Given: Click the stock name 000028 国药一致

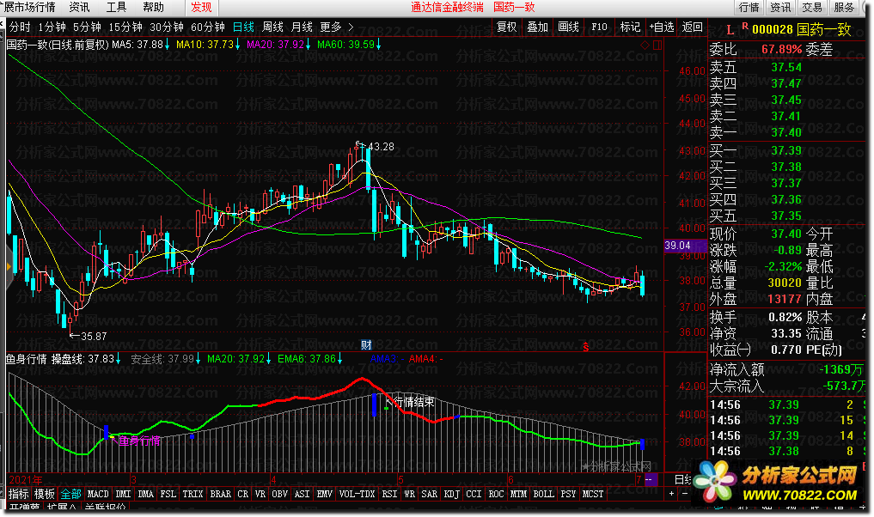Looking at the screenshot, I should tap(802, 29).
